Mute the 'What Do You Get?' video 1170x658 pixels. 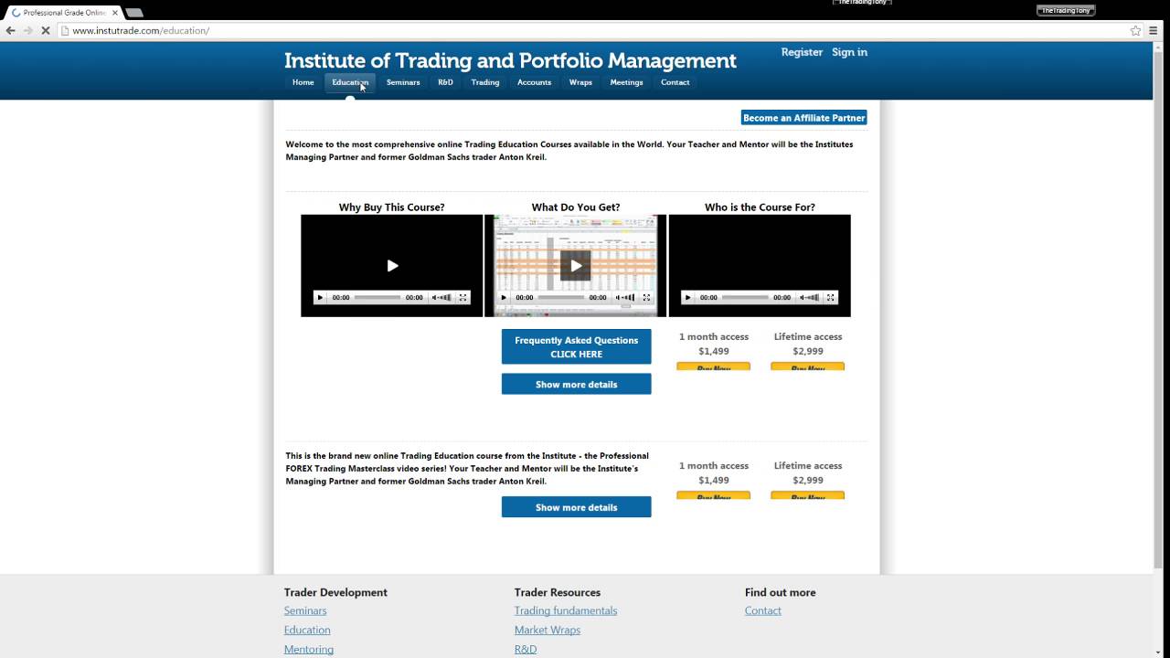[619, 297]
